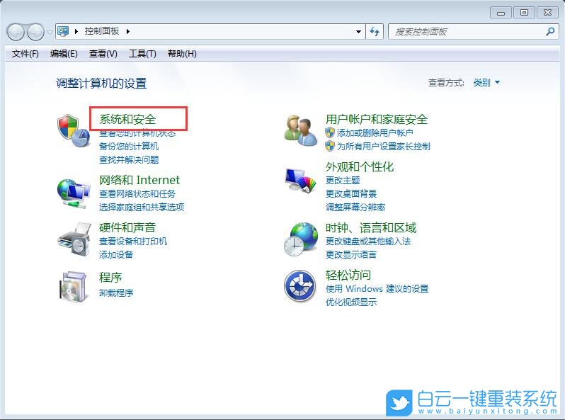Click the 备份您的计算机 link
The width and height of the screenshot is (565, 420).
pyautogui.click(x=129, y=146)
